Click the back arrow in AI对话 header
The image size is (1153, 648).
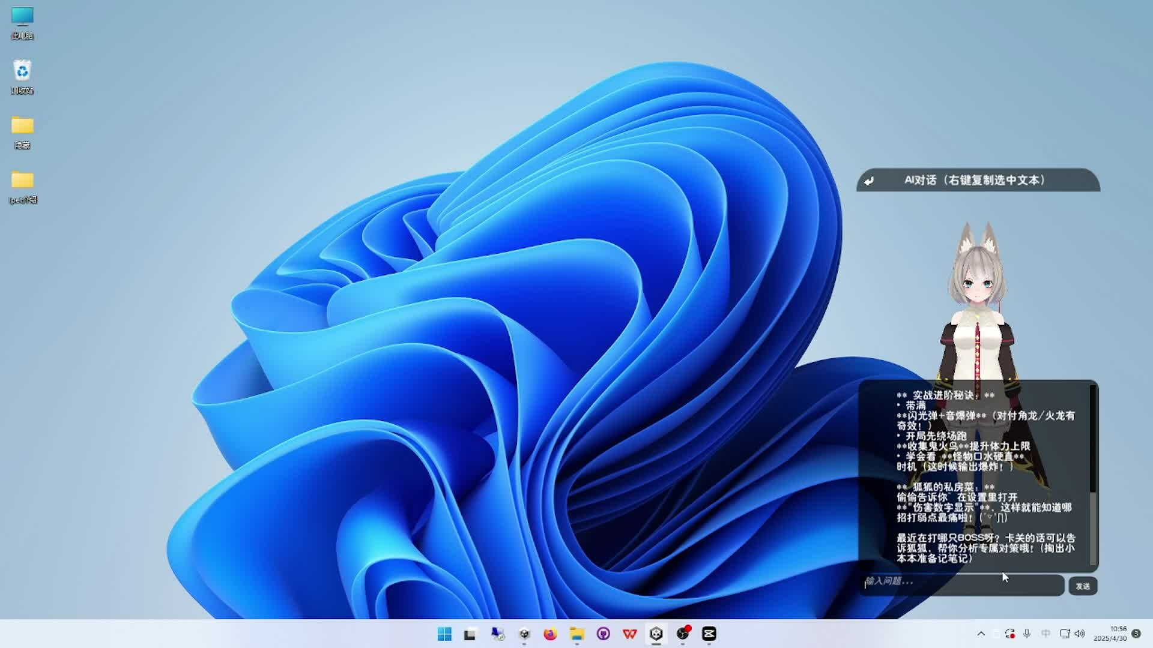point(869,181)
